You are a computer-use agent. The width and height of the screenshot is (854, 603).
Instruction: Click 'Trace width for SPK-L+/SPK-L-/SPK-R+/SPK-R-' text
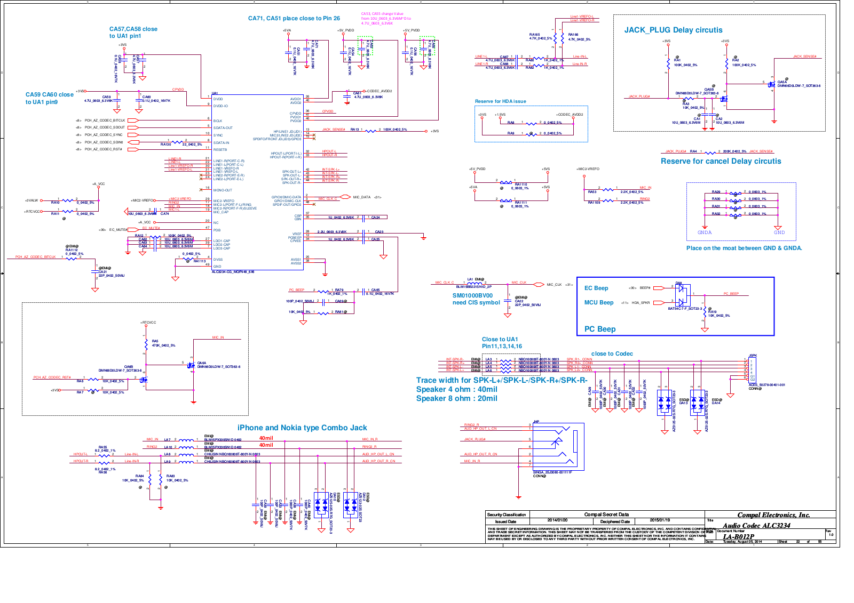502,380
